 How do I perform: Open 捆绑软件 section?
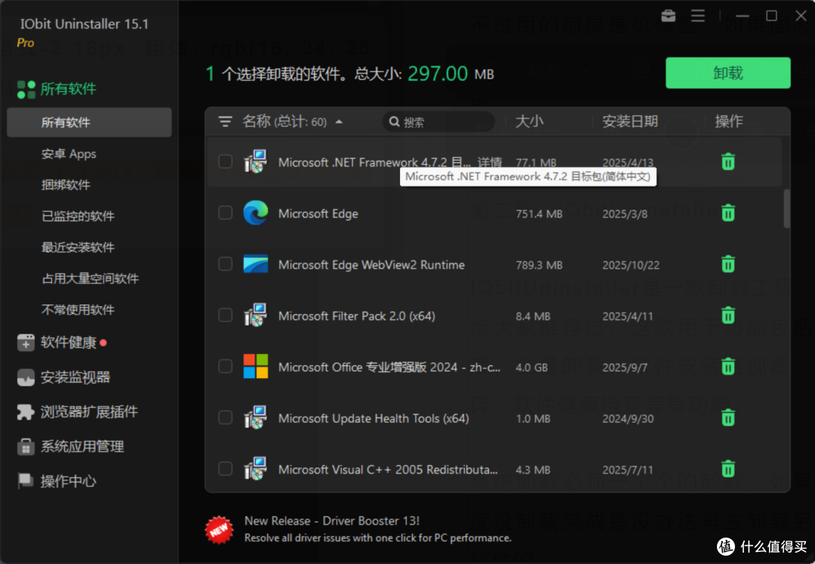[x=66, y=185]
